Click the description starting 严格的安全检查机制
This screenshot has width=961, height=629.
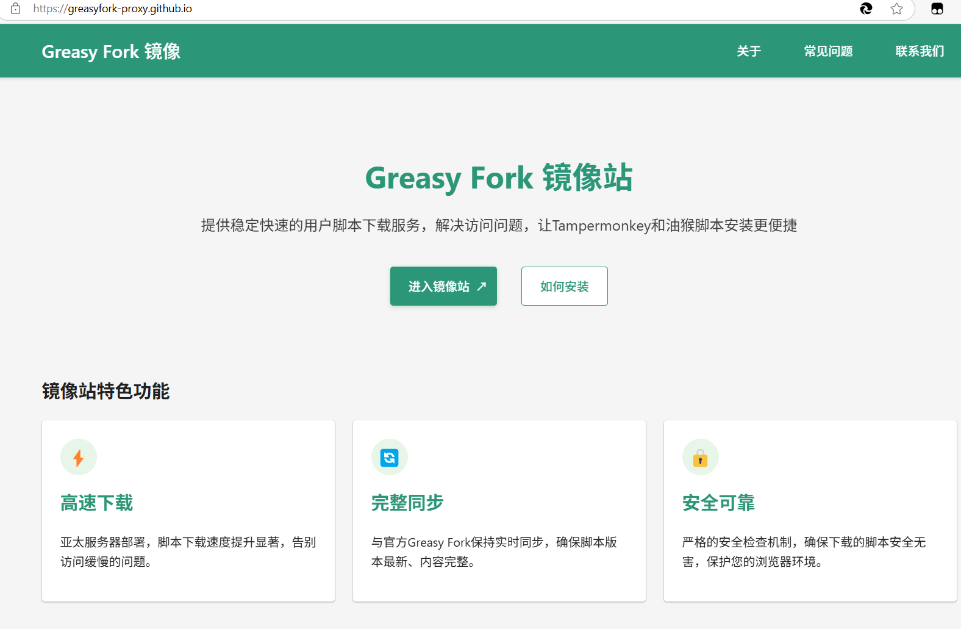coord(804,552)
